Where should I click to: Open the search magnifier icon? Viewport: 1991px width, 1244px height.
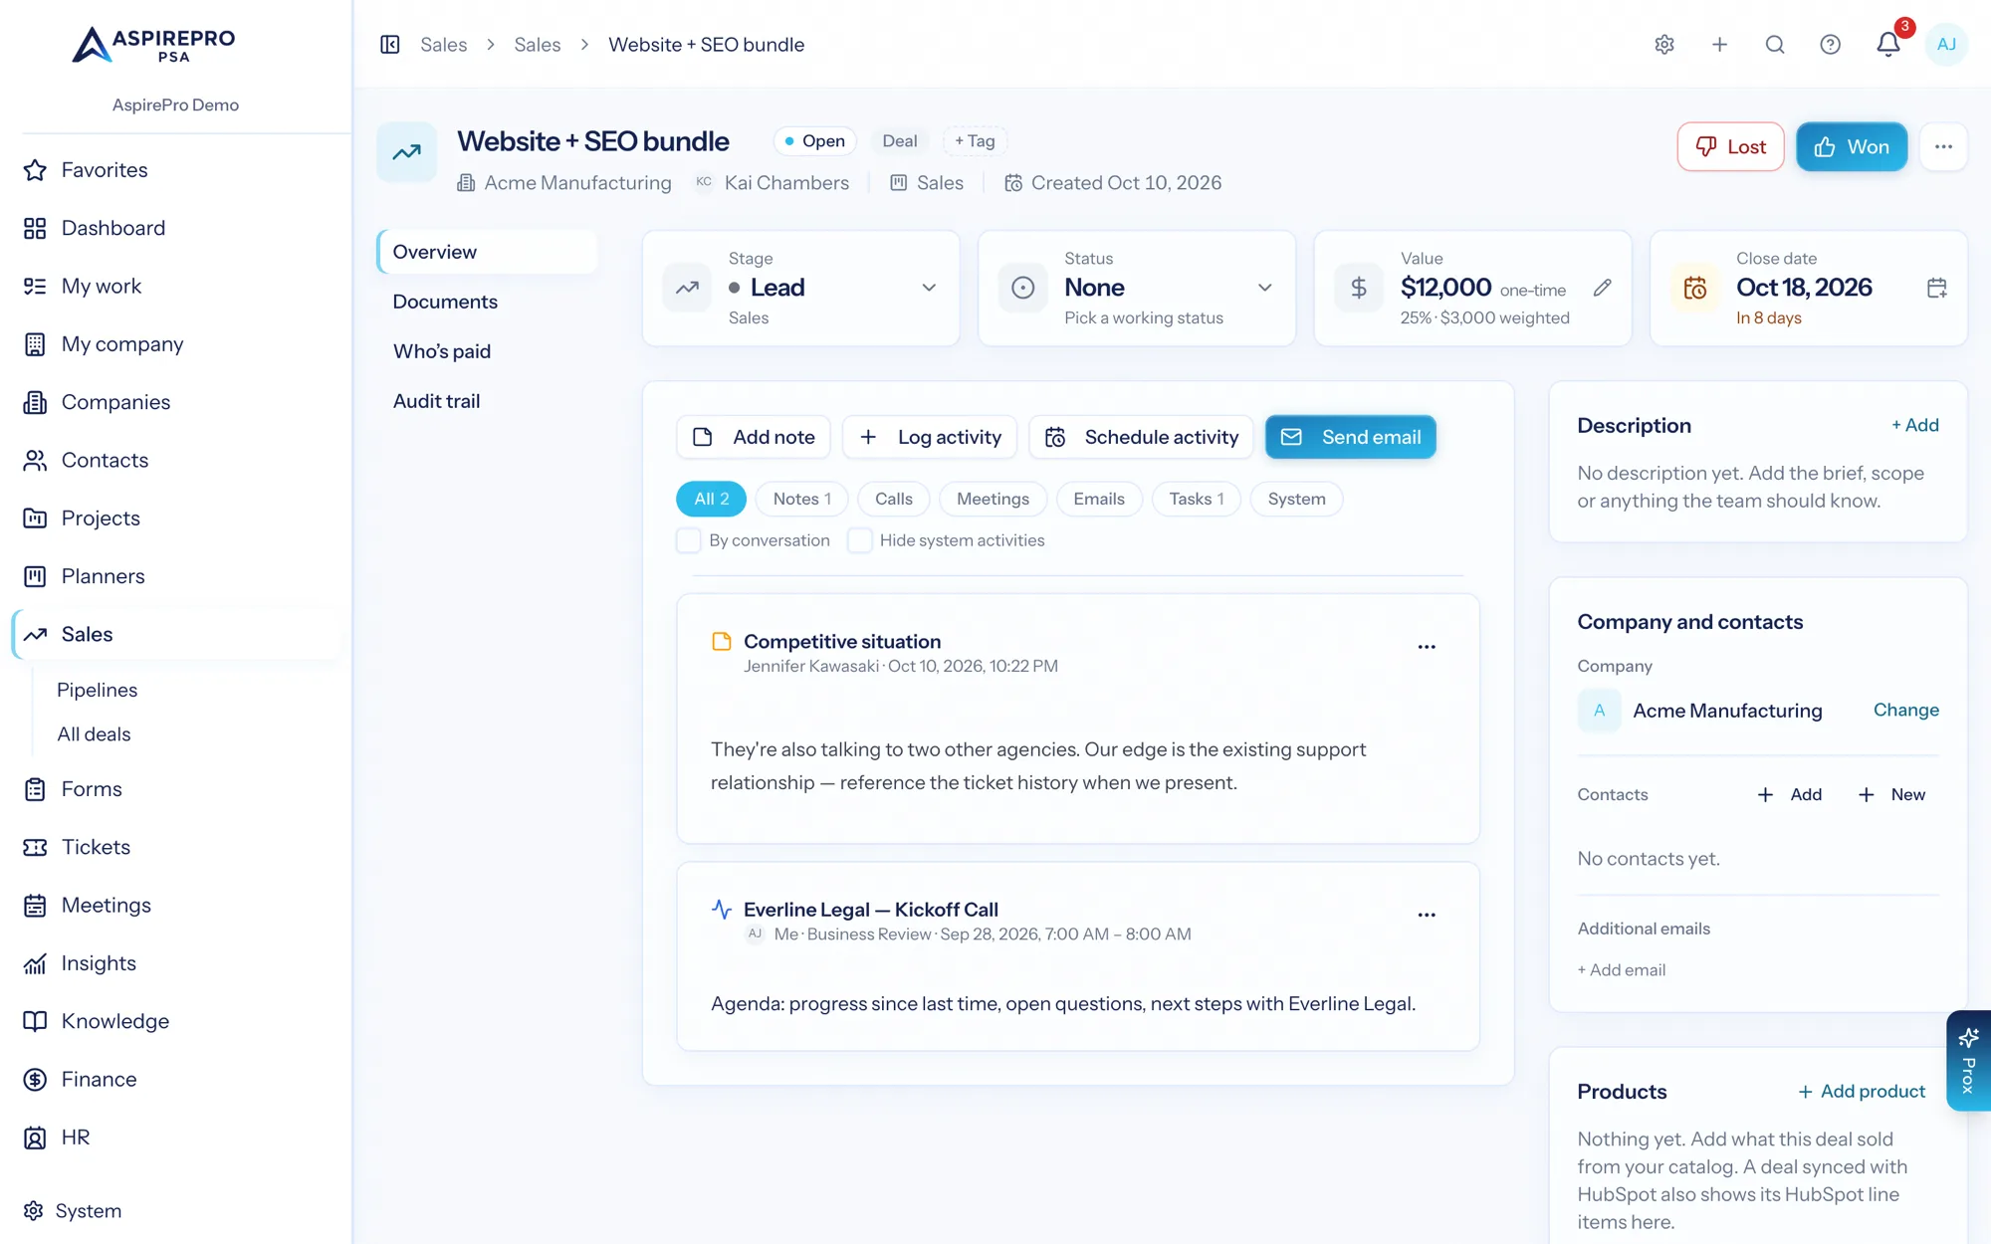click(x=1775, y=45)
